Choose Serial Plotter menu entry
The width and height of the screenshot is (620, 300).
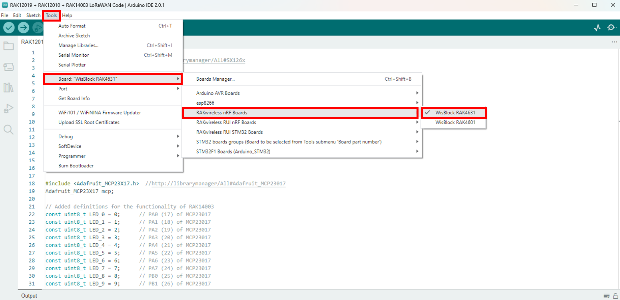(x=113, y=65)
